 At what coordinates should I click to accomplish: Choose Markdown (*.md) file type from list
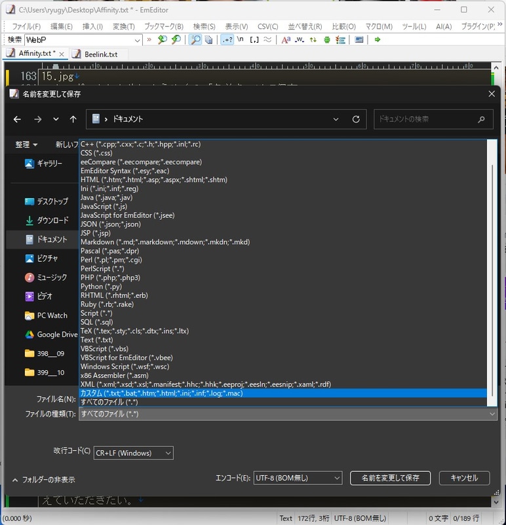pos(283,242)
